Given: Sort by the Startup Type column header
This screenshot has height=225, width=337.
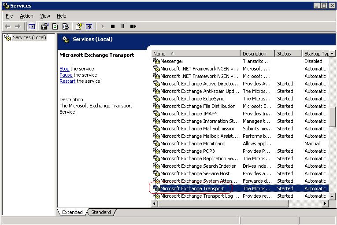Looking at the screenshot, I should (315, 54).
